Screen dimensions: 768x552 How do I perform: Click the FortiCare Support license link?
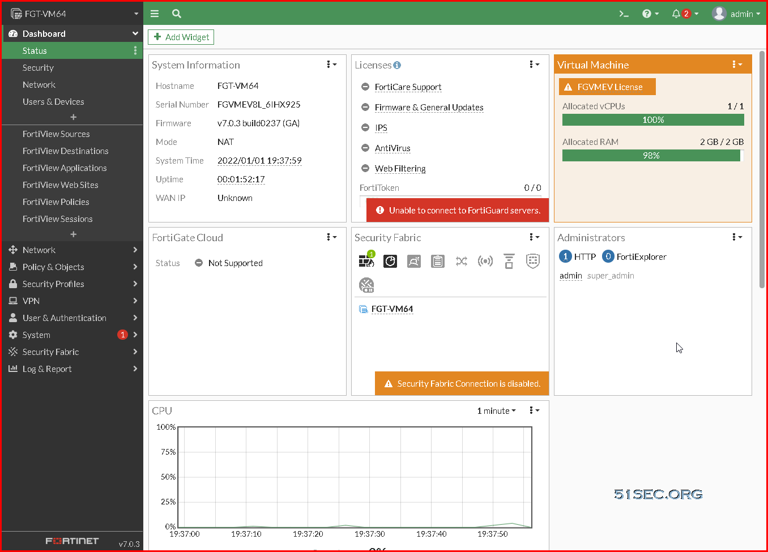pos(408,87)
